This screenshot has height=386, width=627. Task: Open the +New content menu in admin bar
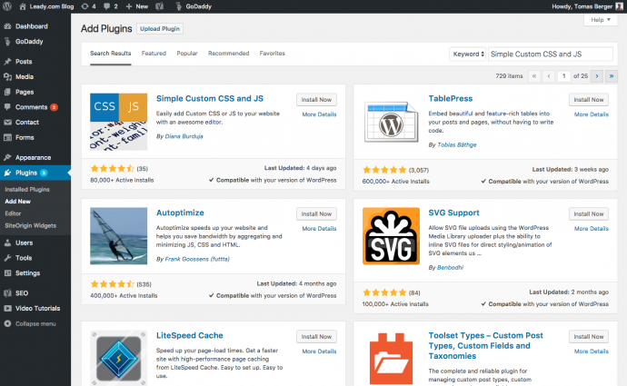click(x=135, y=6)
